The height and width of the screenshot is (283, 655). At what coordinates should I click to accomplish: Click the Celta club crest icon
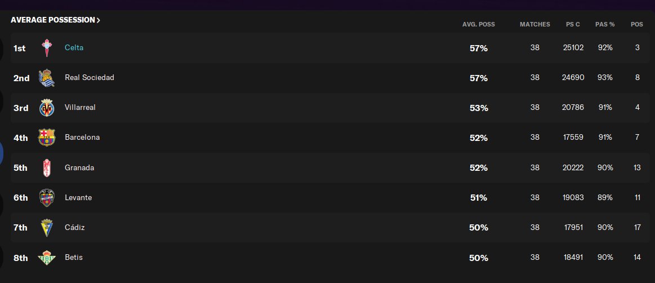[47, 48]
